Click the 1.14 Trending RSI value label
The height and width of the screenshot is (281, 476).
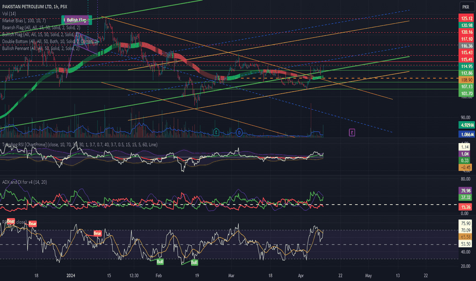(x=465, y=147)
